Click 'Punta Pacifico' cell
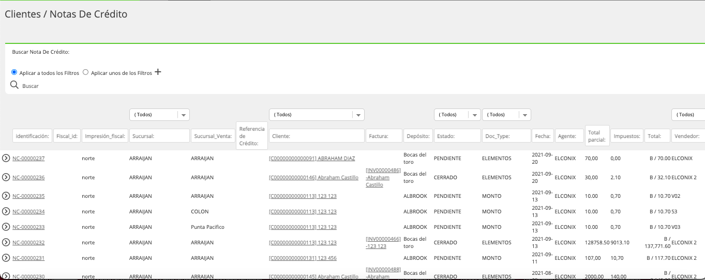705x280 pixels. (207, 227)
